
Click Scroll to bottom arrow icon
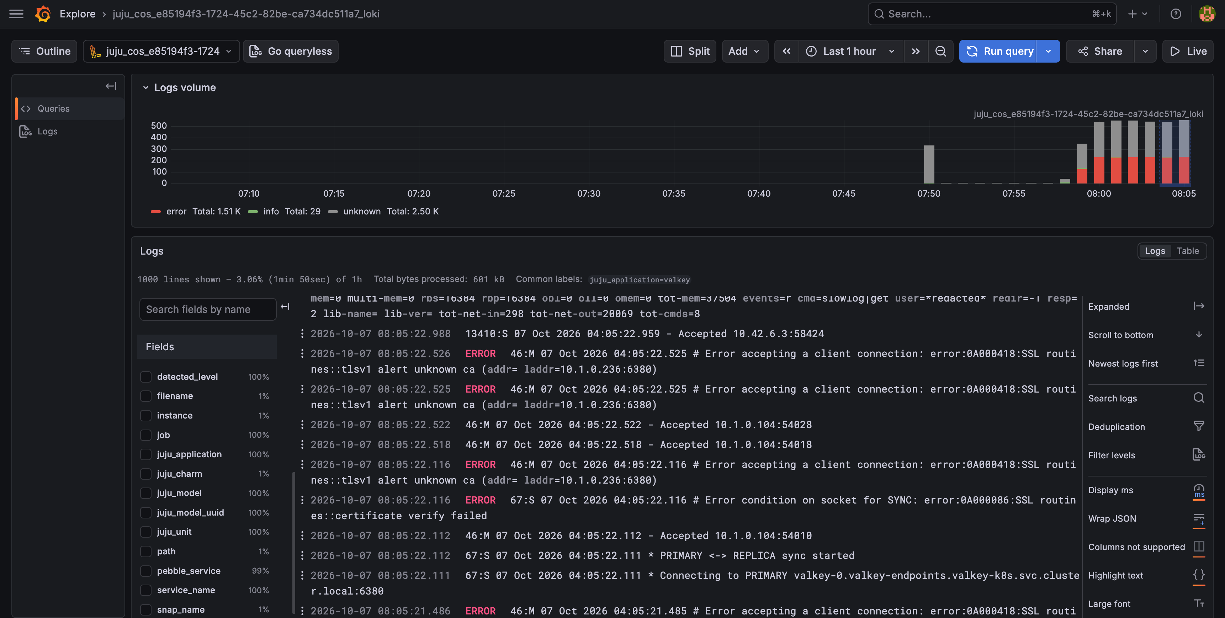(1198, 335)
